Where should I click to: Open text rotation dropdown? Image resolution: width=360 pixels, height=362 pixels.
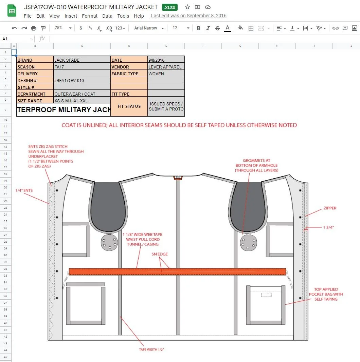click(321, 28)
